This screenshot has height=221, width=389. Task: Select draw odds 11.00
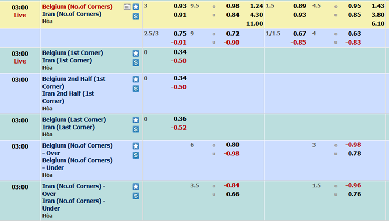click(x=255, y=24)
